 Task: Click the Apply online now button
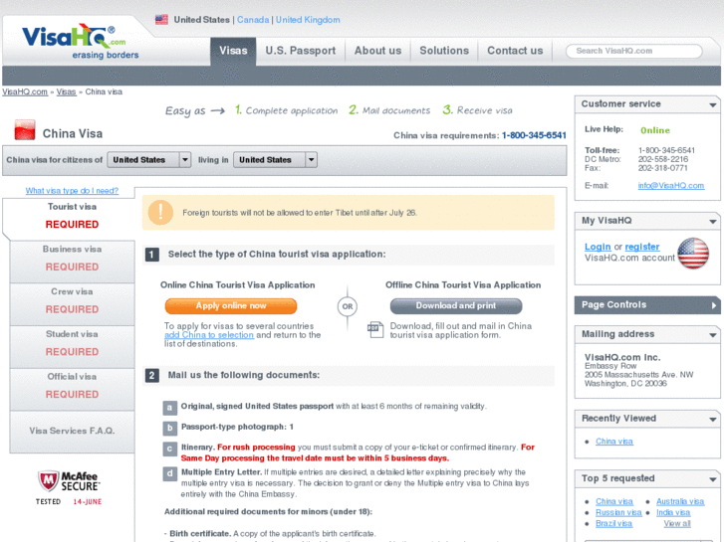coord(231,306)
